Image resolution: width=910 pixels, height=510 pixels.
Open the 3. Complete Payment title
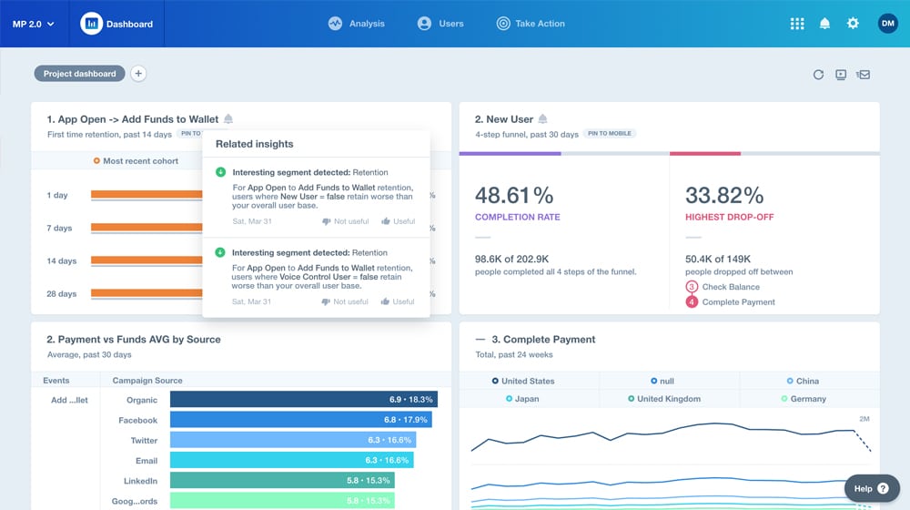tap(543, 339)
